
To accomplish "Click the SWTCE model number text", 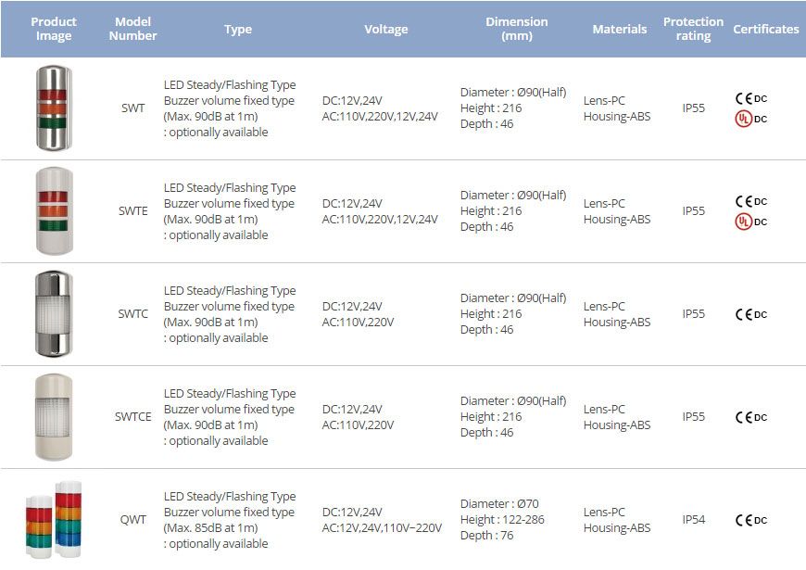I will (132, 417).
